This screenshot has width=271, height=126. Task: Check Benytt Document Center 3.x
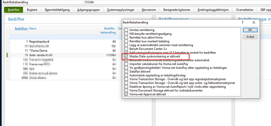[126, 49]
